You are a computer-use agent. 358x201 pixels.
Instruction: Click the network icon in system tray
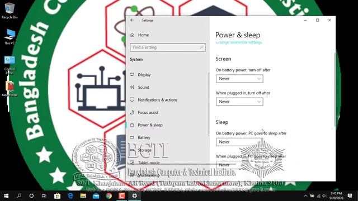(x=318, y=196)
